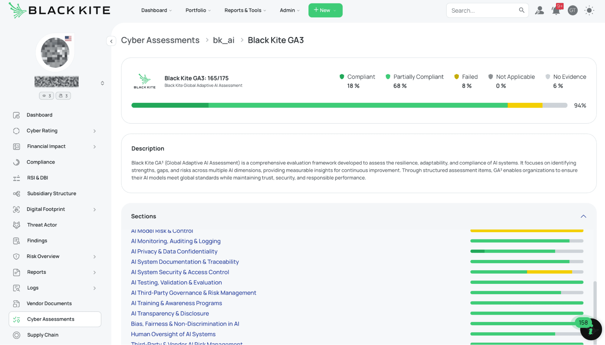Open the Findings page from sidebar

(37, 241)
